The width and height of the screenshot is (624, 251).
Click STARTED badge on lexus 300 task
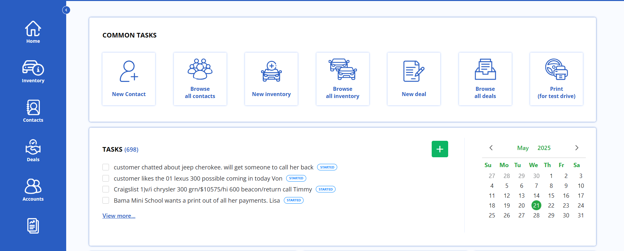click(296, 178)
